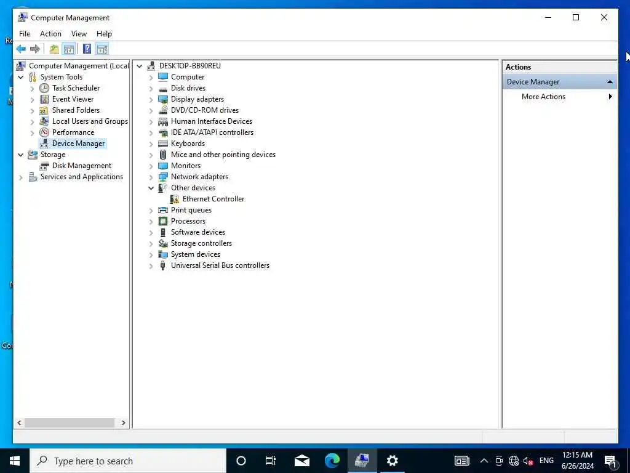Viewport: 630px width, 473px height.
Task: Collapse the Storage node
Action: pos(21,155)
